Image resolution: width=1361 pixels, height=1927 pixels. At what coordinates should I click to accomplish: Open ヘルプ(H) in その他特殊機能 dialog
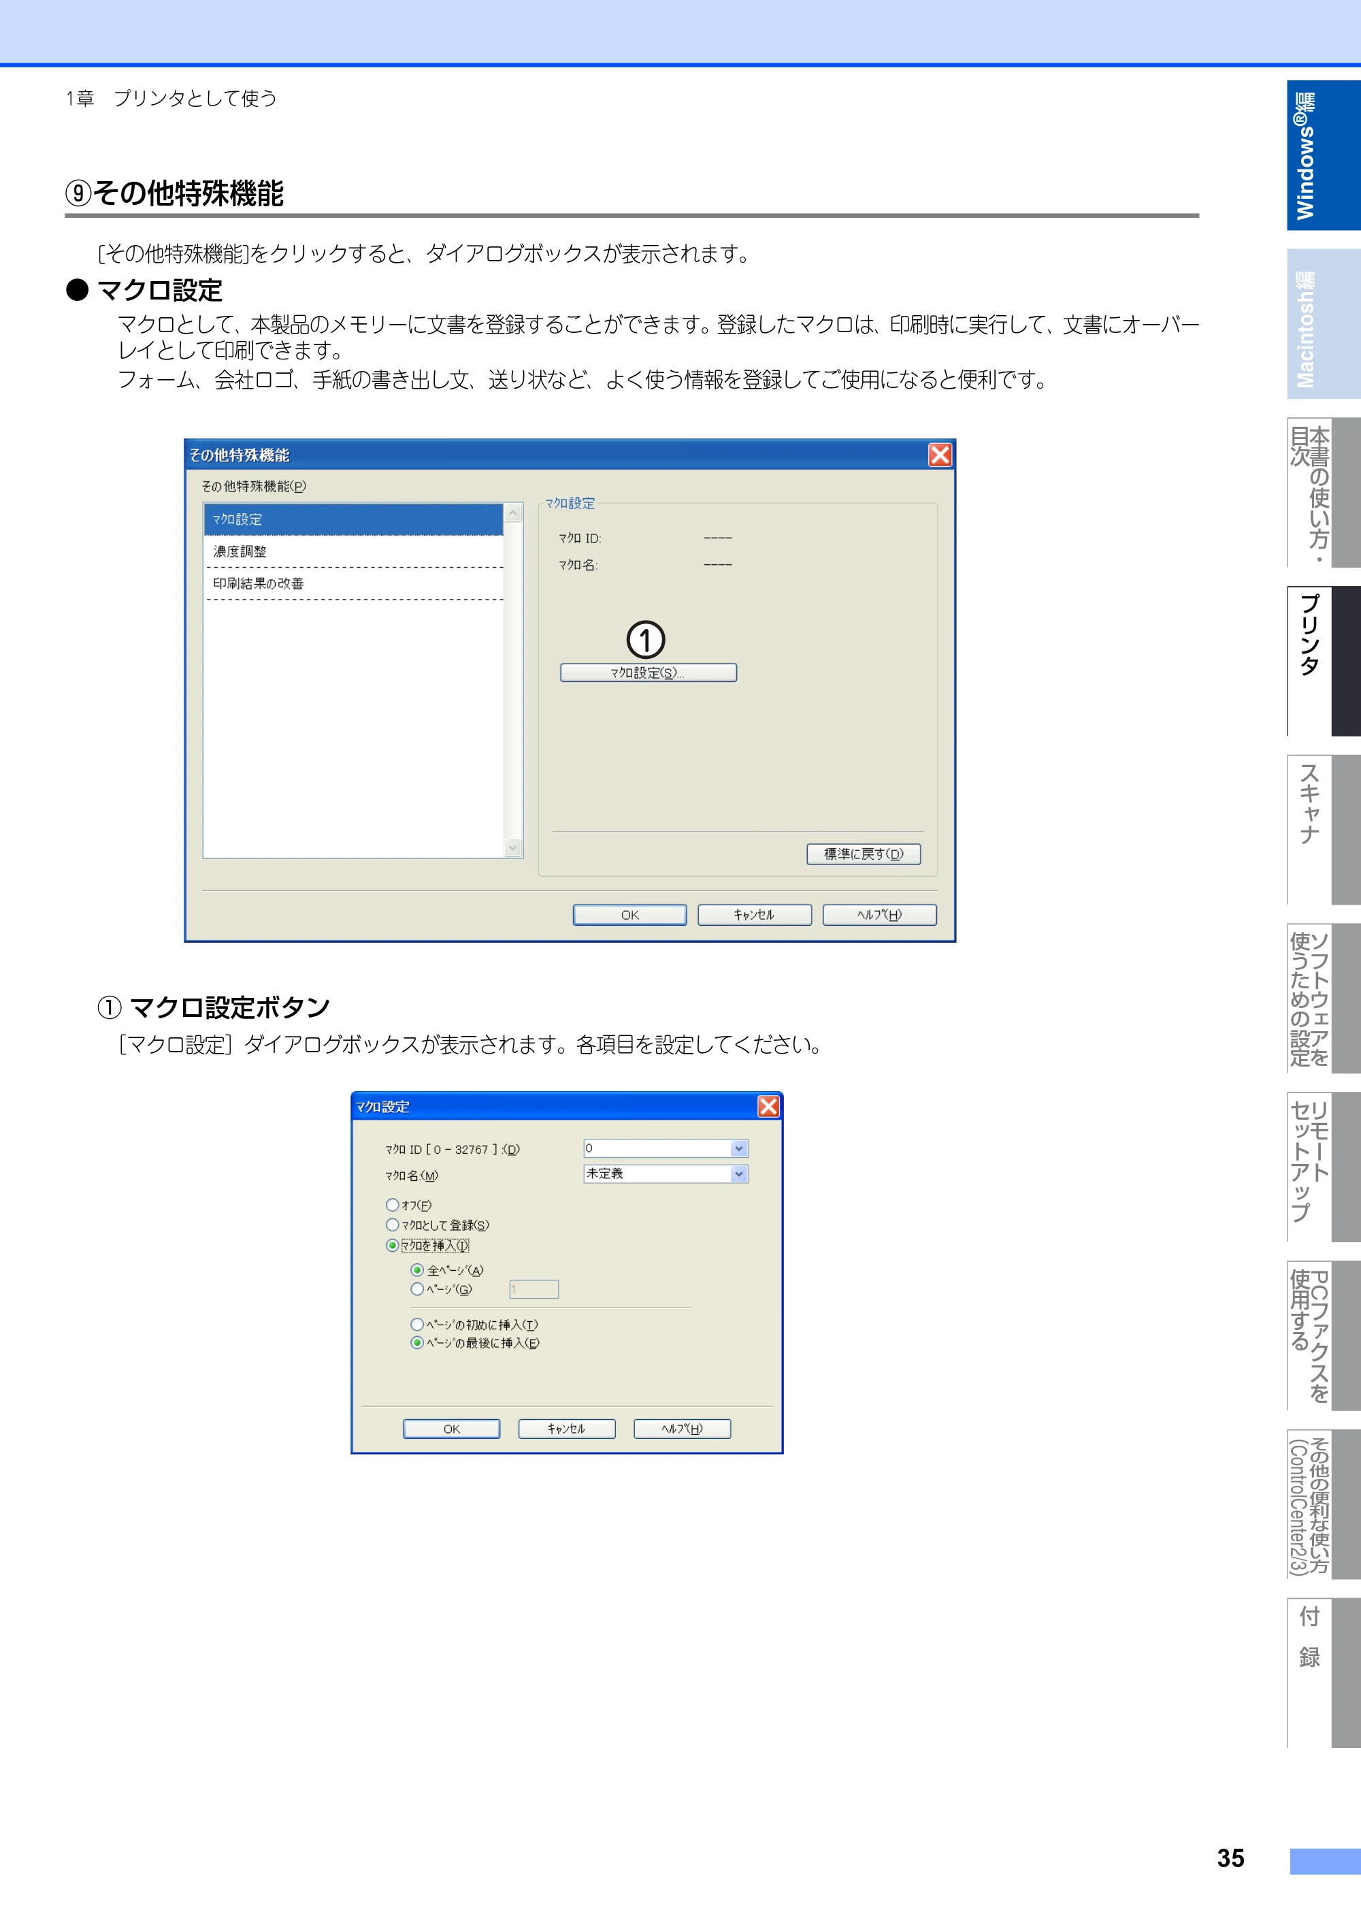[879, 915]
